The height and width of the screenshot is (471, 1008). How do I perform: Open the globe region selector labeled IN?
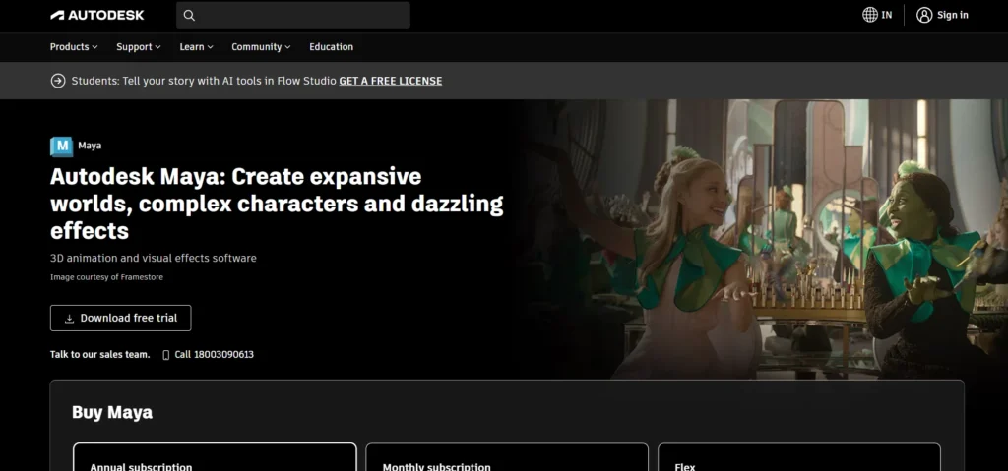coord(877,15)
